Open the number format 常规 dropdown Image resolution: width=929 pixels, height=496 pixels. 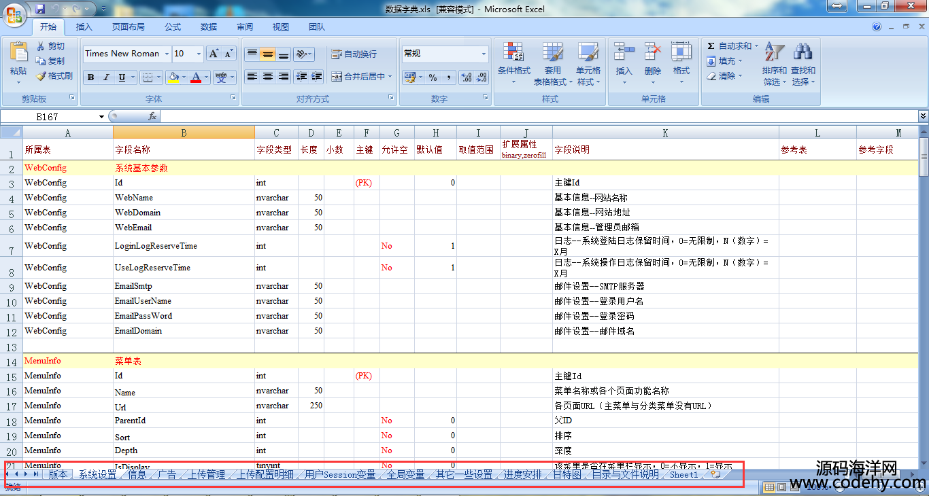click(x=484, y=54)
